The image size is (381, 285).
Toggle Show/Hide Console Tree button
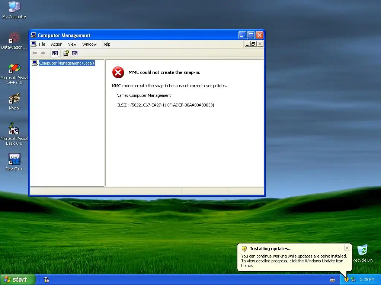tap(55, 53)
